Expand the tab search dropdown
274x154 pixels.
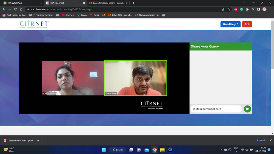pyautogui.click(x=245, y=3)
